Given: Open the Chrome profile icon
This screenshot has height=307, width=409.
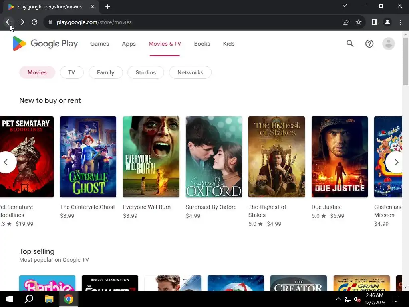Looking at the screenshot, I should 387,22.
